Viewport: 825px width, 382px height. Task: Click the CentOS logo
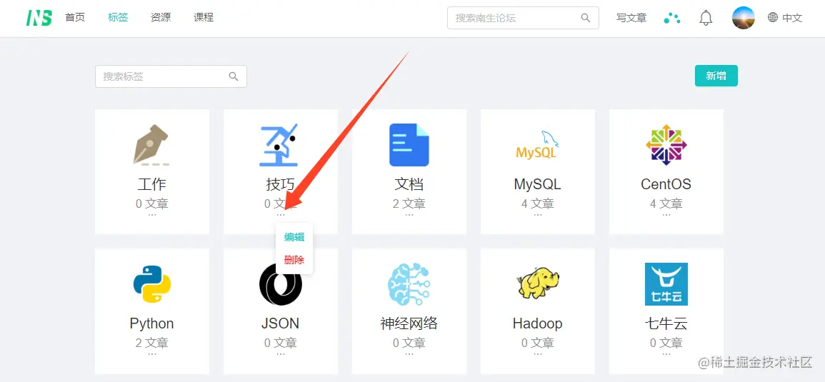pos(666,145)
